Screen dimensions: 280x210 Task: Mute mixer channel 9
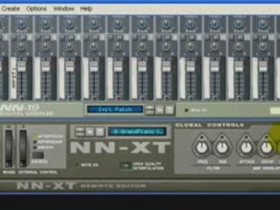click(183, 37)
